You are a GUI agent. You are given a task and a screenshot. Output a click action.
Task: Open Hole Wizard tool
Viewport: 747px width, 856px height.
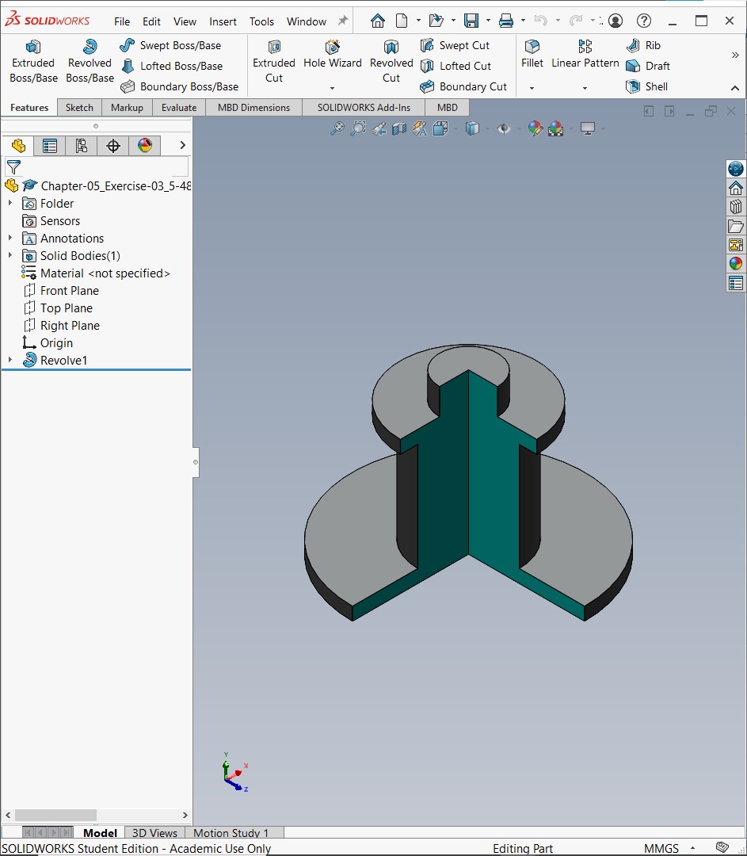pos(332,55)
